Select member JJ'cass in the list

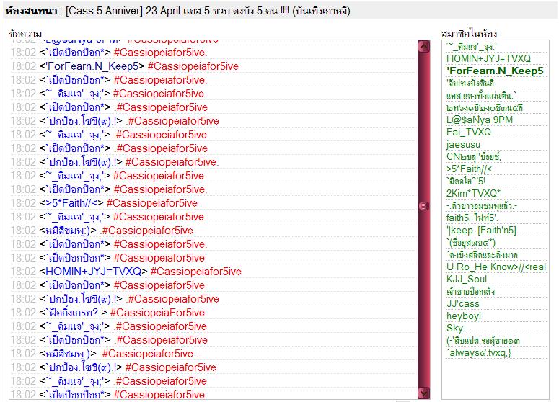(x=463, y=304)
